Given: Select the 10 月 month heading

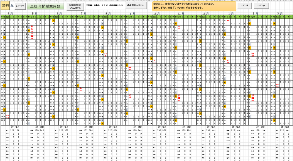Looking at the screenshot, I should [157, 13].
